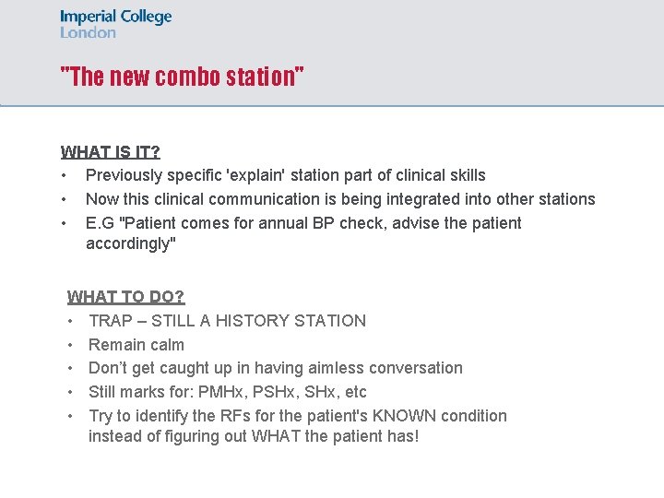Select the bullet about 'explain' station
Image resolution: width=664 pixels, height=498 pixels.
[x=285, y=175]
